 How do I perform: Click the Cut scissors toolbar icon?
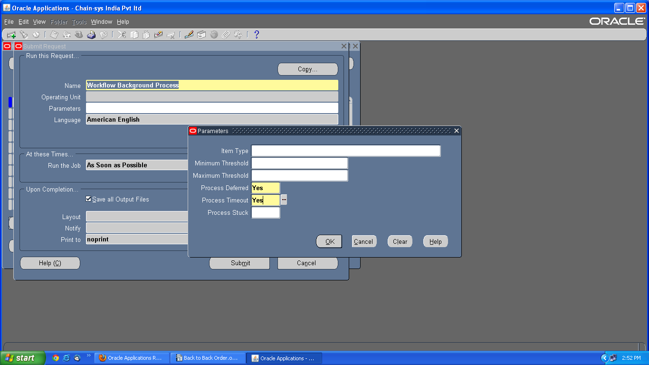122,35
